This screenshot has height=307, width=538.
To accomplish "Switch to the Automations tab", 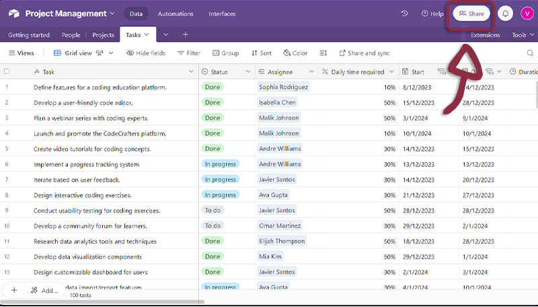I will [176, 13].
